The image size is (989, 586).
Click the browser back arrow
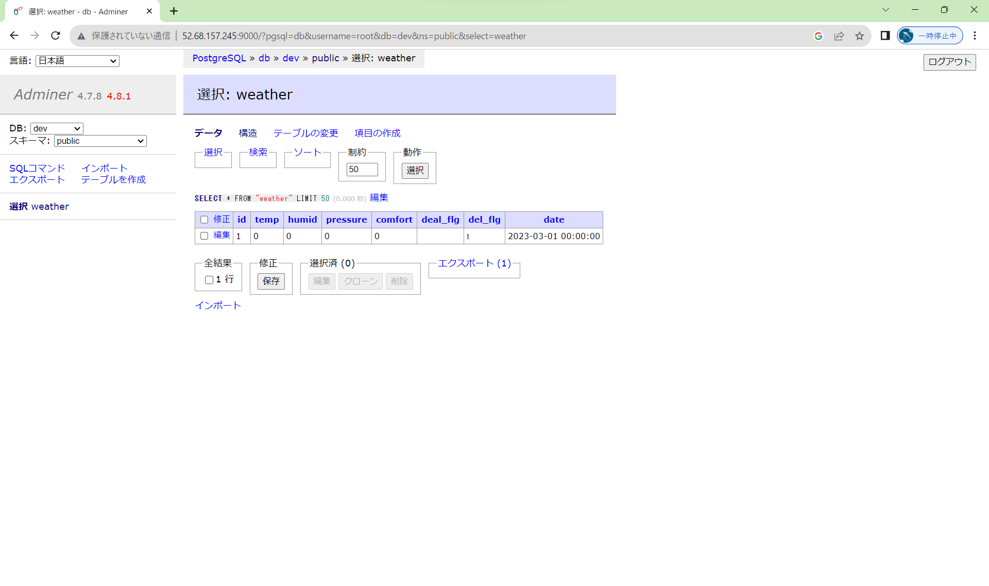click(14, 36)
